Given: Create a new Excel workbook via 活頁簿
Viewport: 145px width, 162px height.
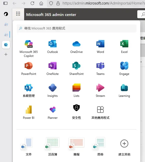Looking at the screenshot, I should point(53,147).
